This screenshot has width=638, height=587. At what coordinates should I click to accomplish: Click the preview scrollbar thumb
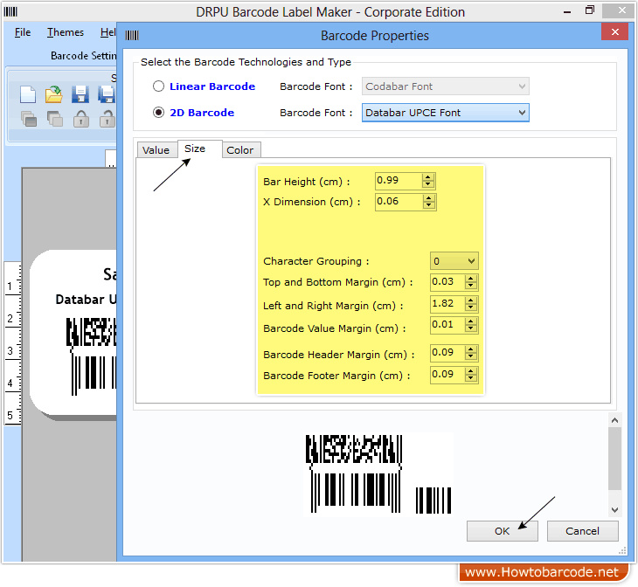click(614, 459)
